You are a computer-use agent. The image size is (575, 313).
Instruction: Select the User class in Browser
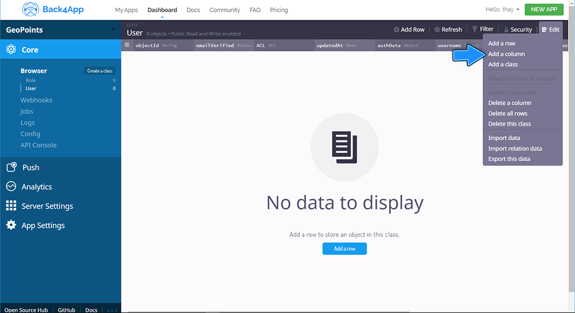point(31,88)
